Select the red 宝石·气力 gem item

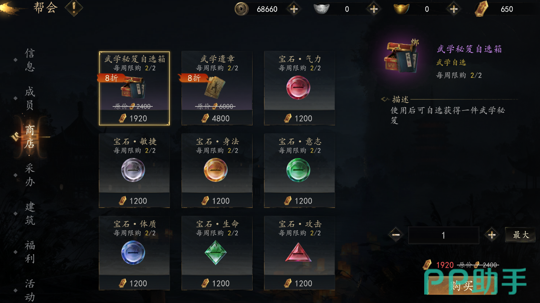(299, 88)
